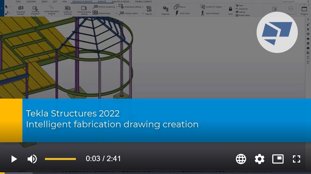Image resolution: width=311 pixels, height=174 pixels.
Task: Open Tekla graduation-cap tutor side pane icon
Action: tap(308, 29)
